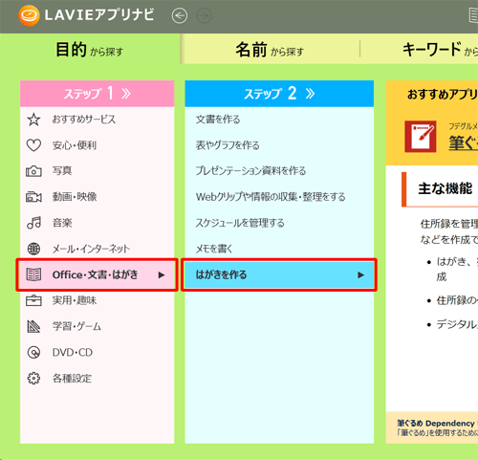Click the disc icon beside DVD・CD
This screenshot has height=460, width=478.
(33, 353)
